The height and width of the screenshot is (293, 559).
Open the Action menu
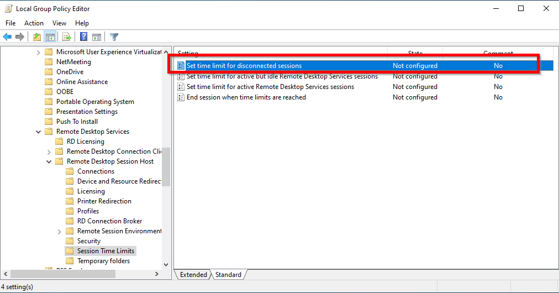coord(34,23)
